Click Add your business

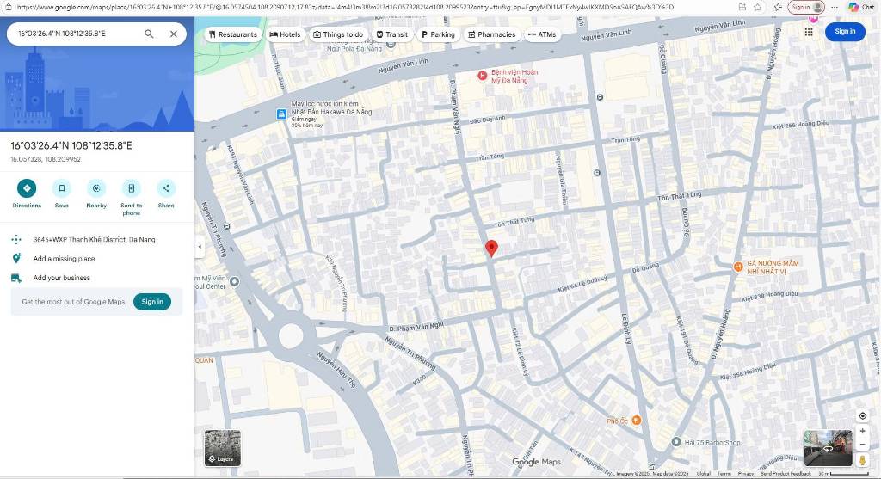pyautogui.click(x=61, y=278)
